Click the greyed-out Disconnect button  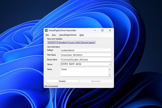click(96, 81)
